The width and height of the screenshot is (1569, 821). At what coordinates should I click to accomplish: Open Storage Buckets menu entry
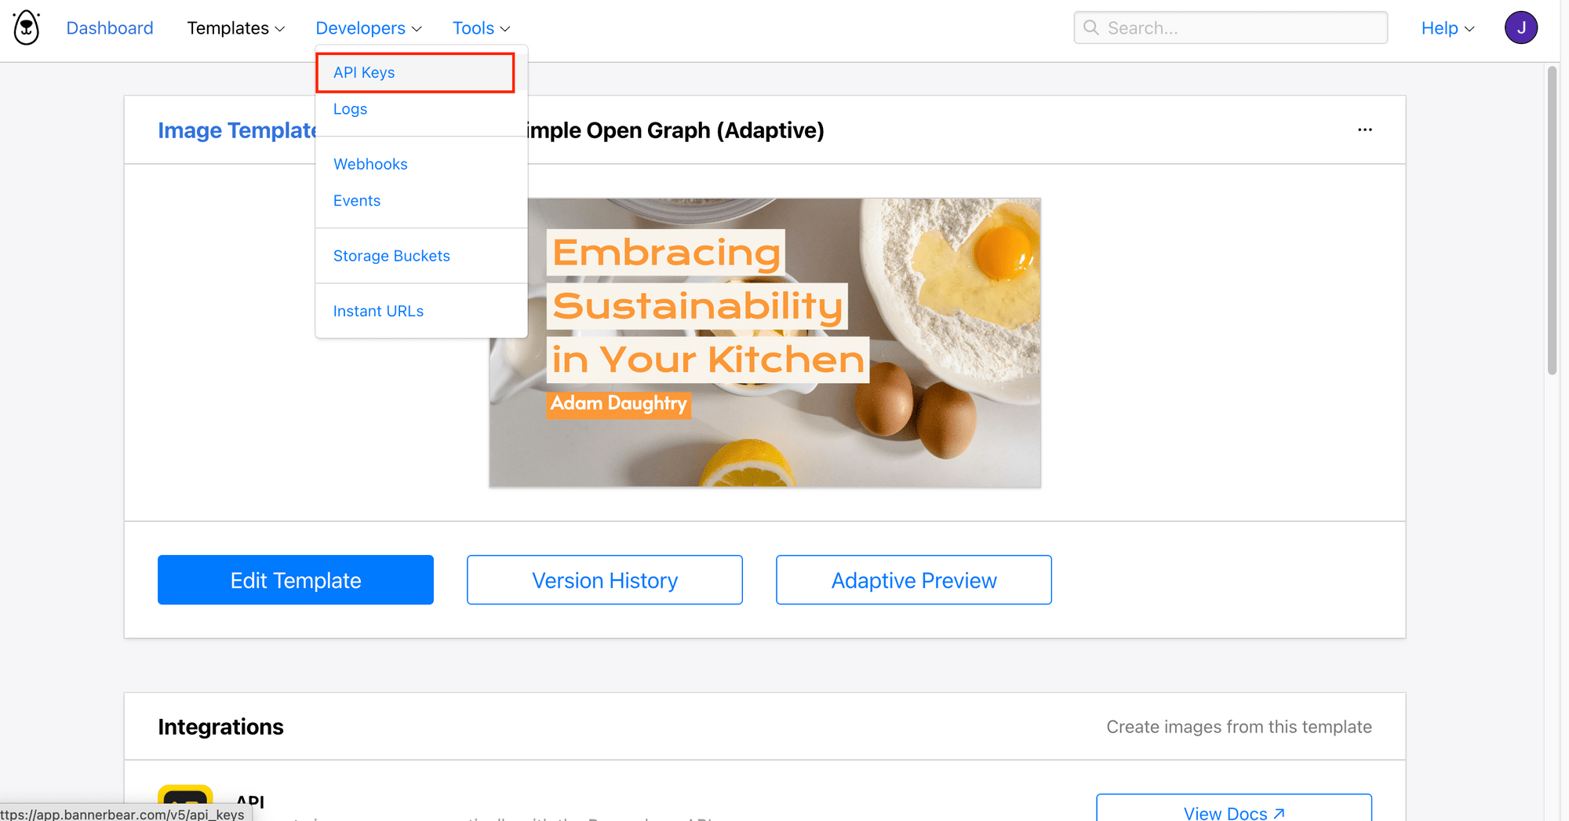391,256
